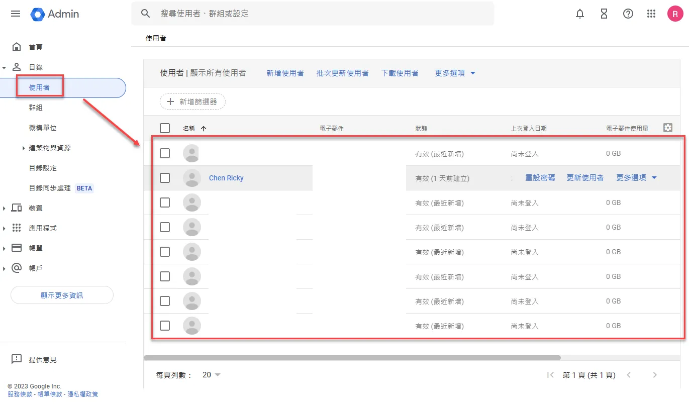Select 機構單位 in the sidebar
Image resolution: width=689 pixels, height=404 pixels.
tap(43, 128)
